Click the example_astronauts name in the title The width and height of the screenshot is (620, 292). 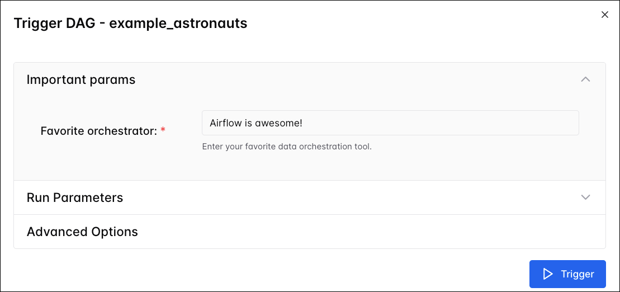point(178,23)
